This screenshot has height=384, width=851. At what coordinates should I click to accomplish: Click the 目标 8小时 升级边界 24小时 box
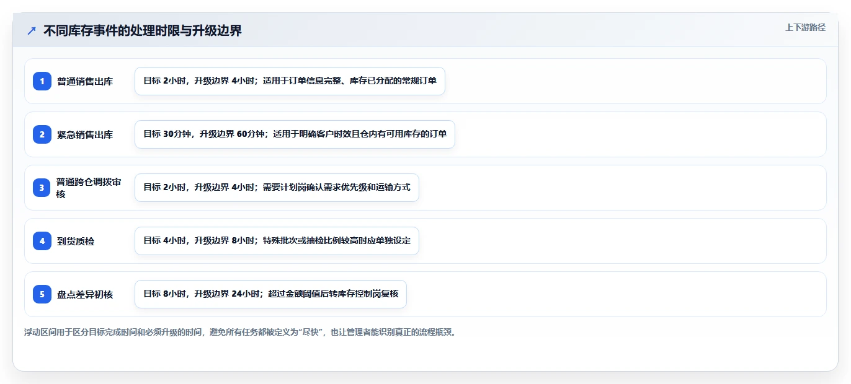pos(270,294)
